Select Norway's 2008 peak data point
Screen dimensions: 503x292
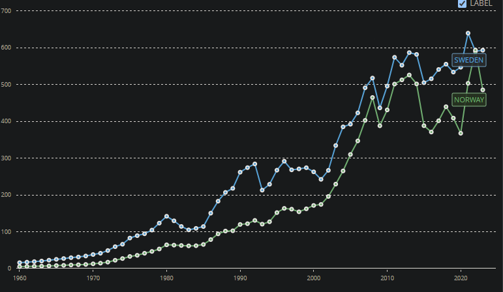[x=373, y=97]
